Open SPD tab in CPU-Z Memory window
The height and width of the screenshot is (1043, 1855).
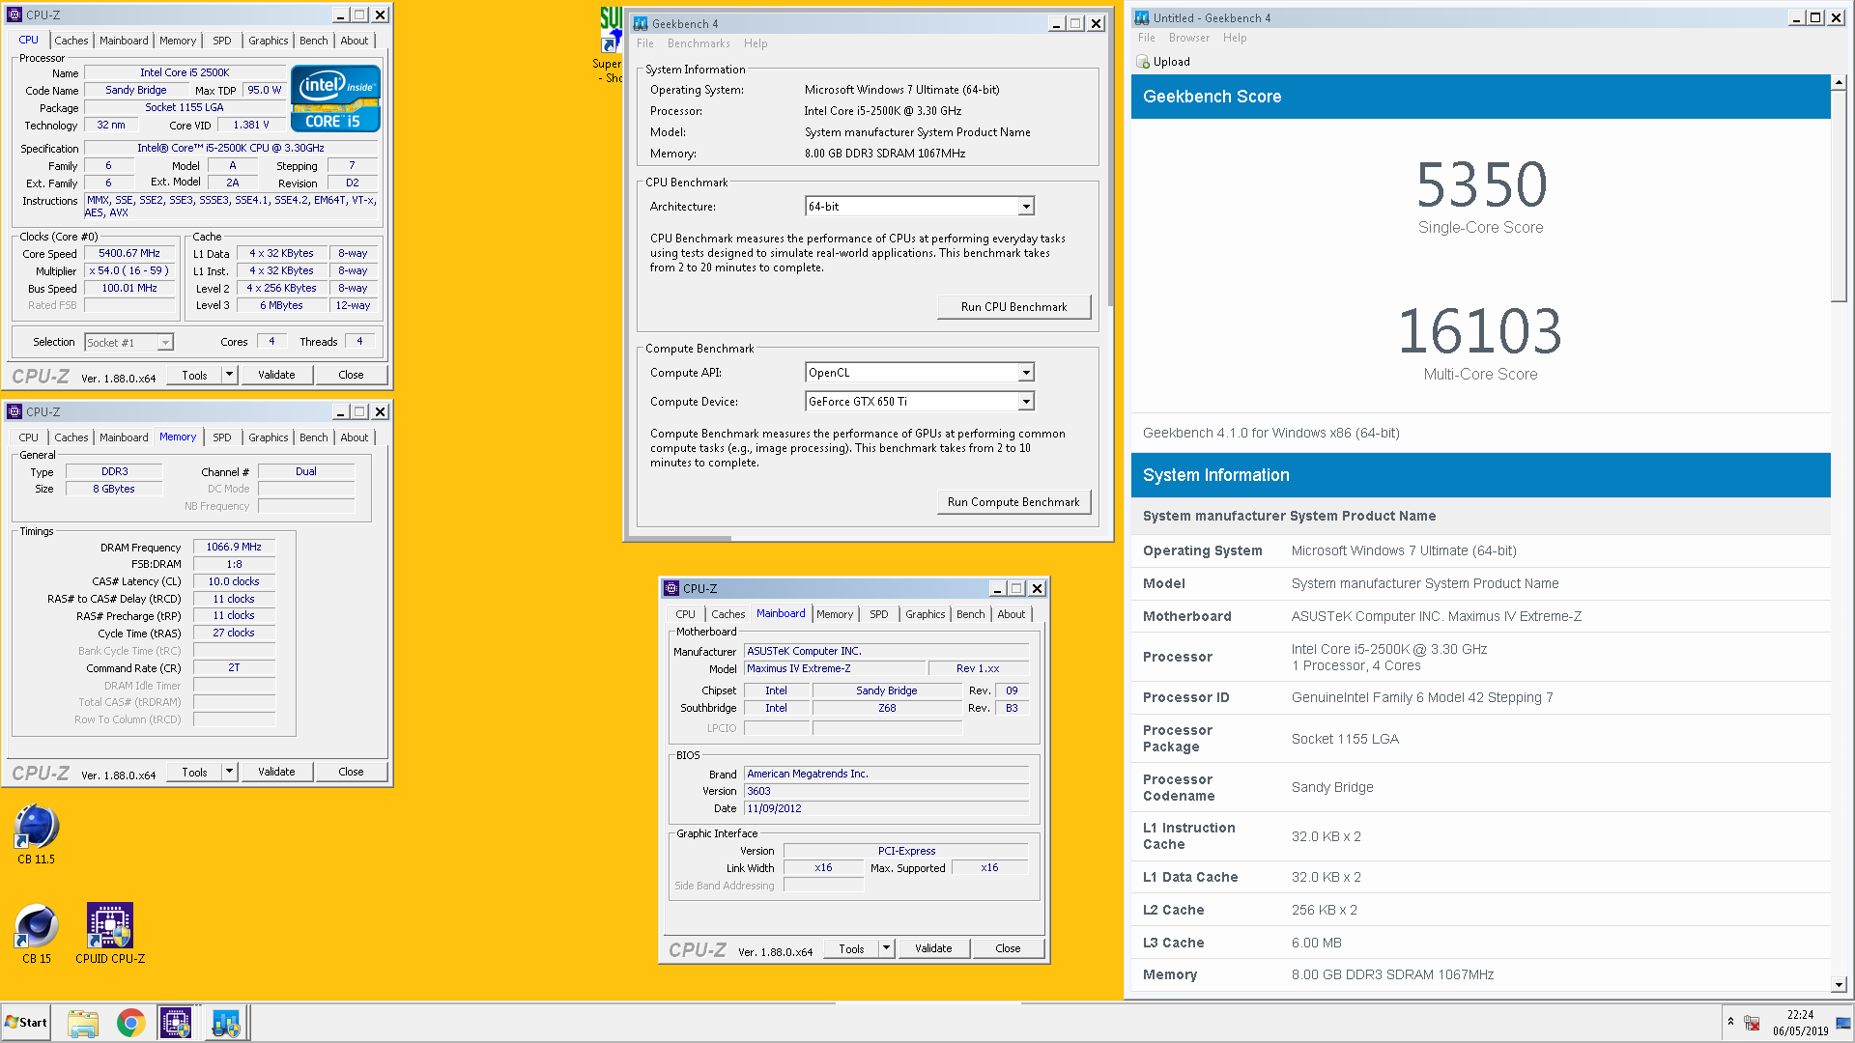point(222,437)
